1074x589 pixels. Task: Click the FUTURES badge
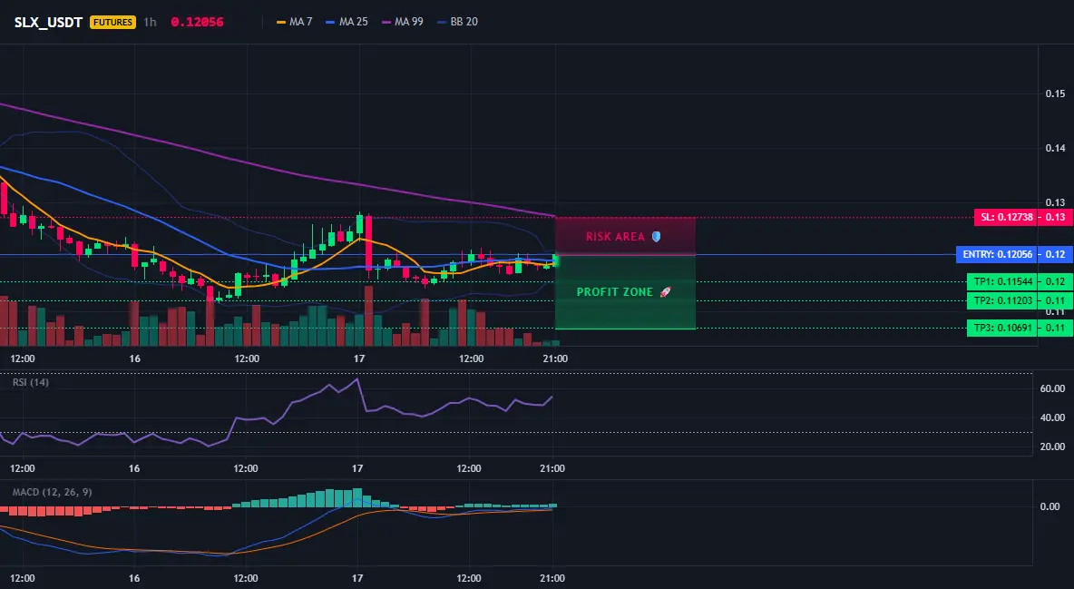(113, 22)
